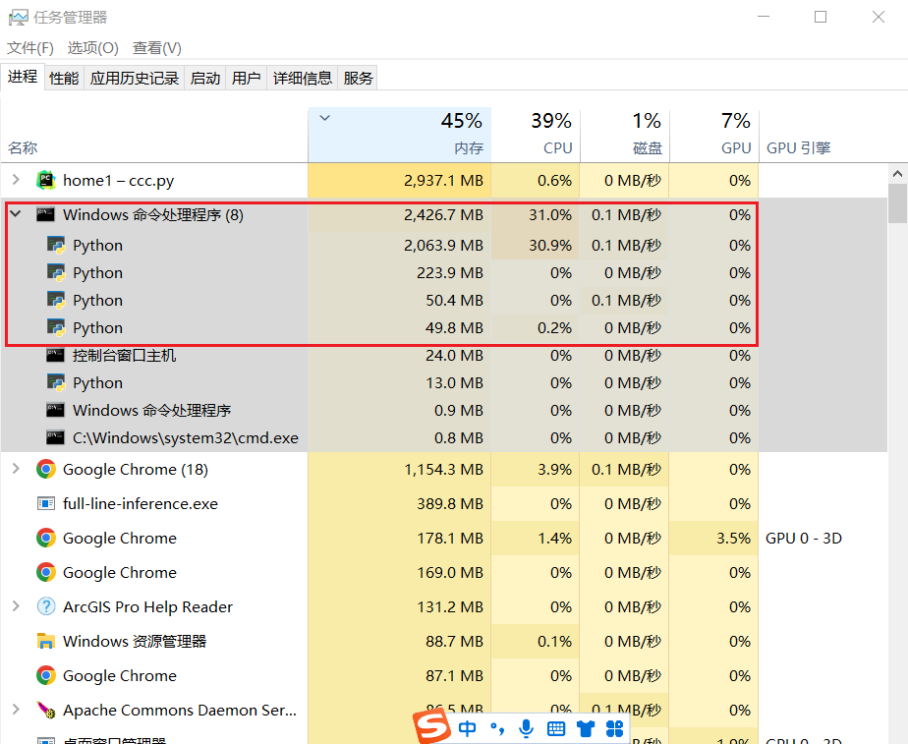Click the Windows 资源管理器 folder icon

[x=46, y=641]
